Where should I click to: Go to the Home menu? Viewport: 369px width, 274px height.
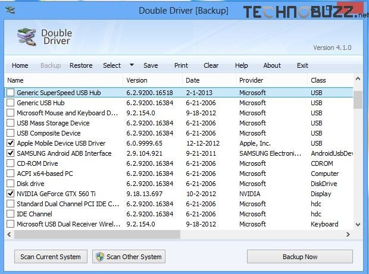[x=20, y=65]
